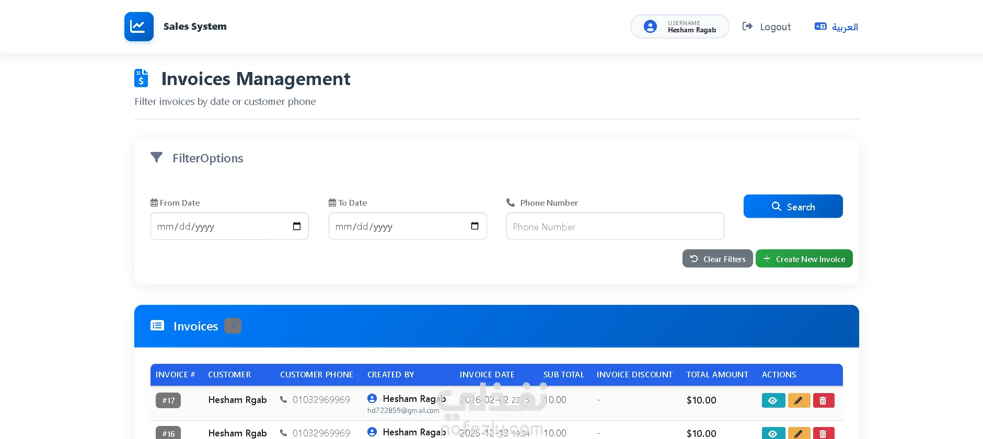
Task: Click phone 01032969969 in invoice #16 row
Action: click(321, 433)
